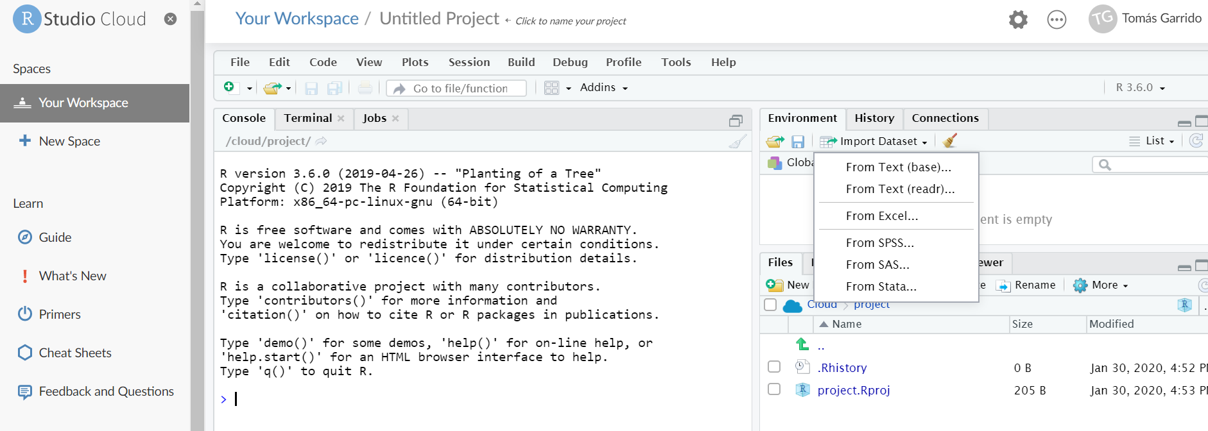Select From SAS... menu item
The image size is (1208, 431).
click(x=877, y=265)
